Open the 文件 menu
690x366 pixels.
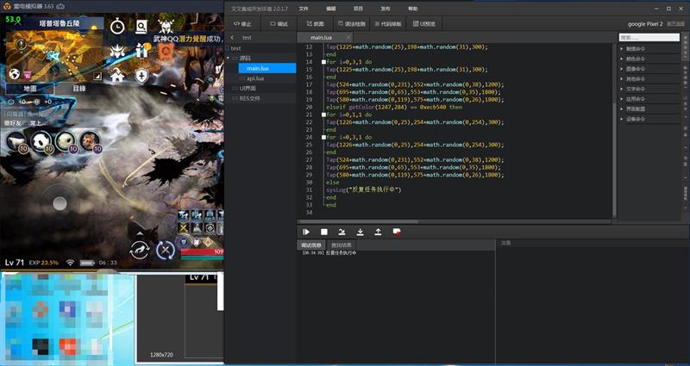pos(304,9)
